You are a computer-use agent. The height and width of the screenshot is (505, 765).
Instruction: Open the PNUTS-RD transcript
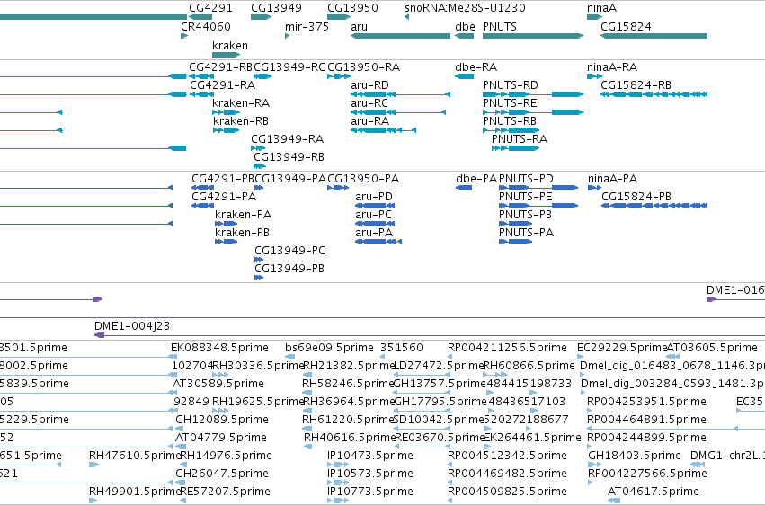(x=533, y=94)
